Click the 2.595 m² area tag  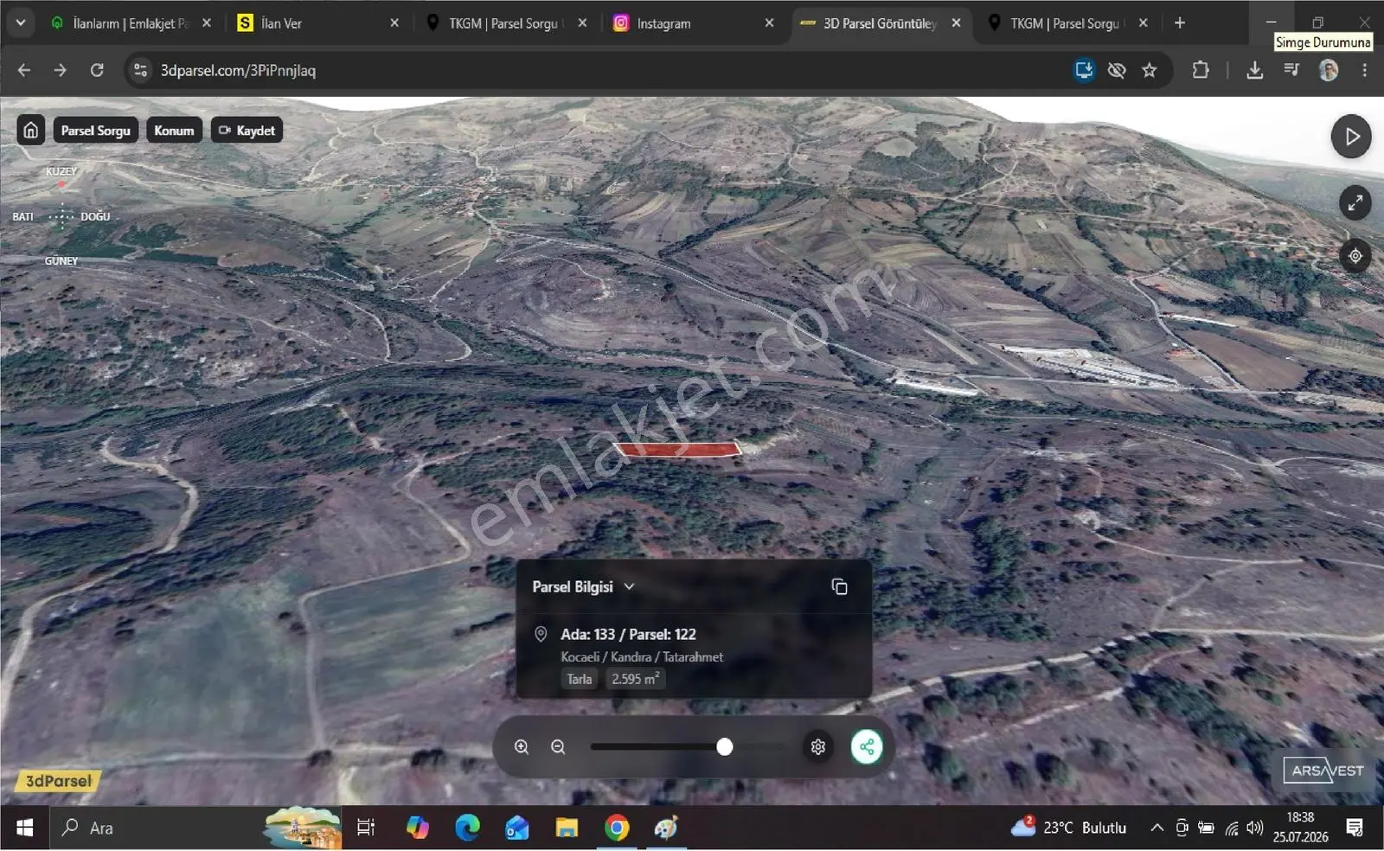tap(636, 680)
